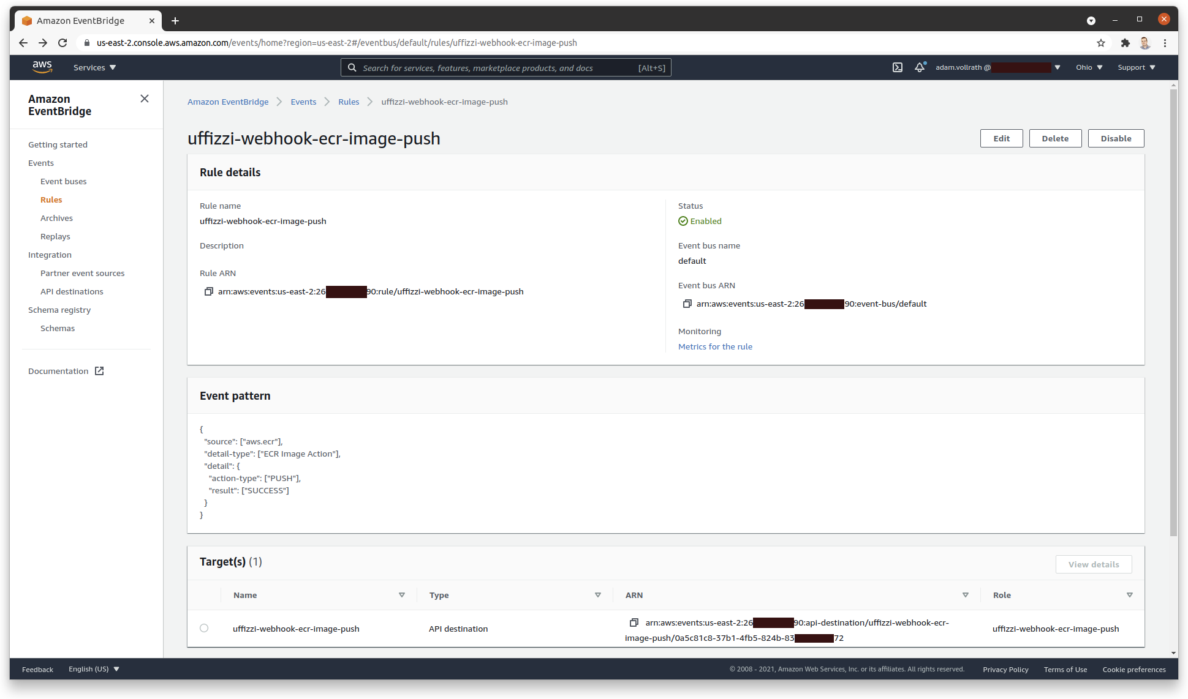The image size is (1188, 699).
Task: Sort targets by Name column arrow
Action: [x=402, y=595]
